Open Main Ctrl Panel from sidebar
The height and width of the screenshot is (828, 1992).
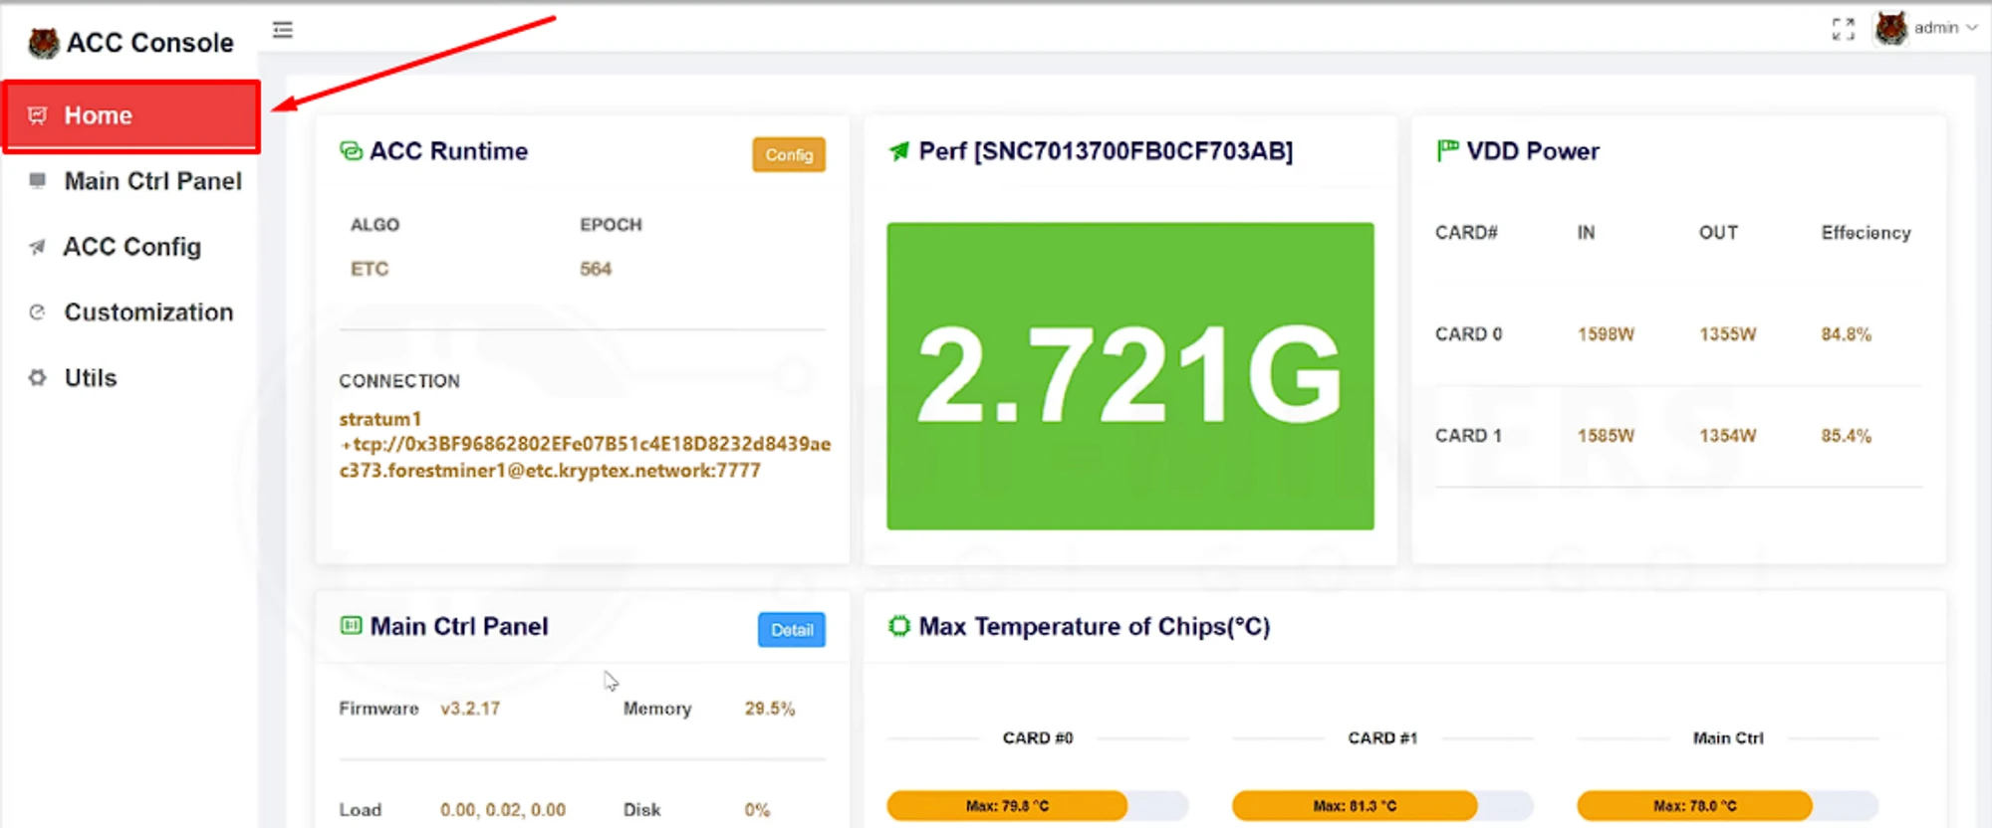(152, 181)
